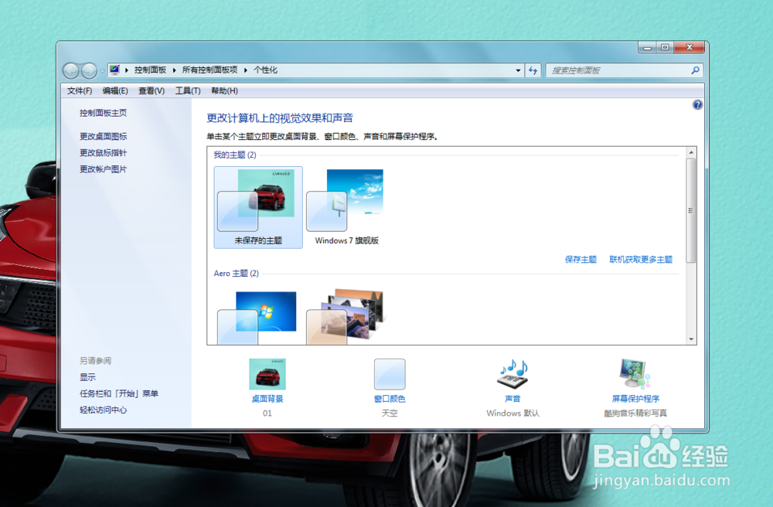Select the Windows 7 旗舰版 theme
Viewport: 773px width, 507px height.
tap(346, 207)
